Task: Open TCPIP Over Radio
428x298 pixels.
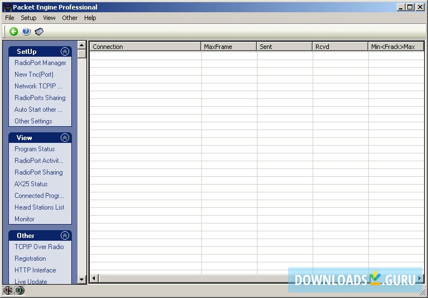Action: (39, 247)
